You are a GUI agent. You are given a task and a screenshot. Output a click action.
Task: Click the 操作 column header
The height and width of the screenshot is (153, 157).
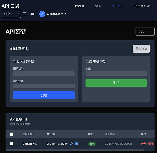coord(144,134)
